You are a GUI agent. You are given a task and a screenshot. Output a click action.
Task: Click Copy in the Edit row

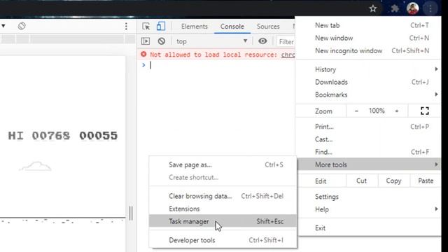[393, 181]
